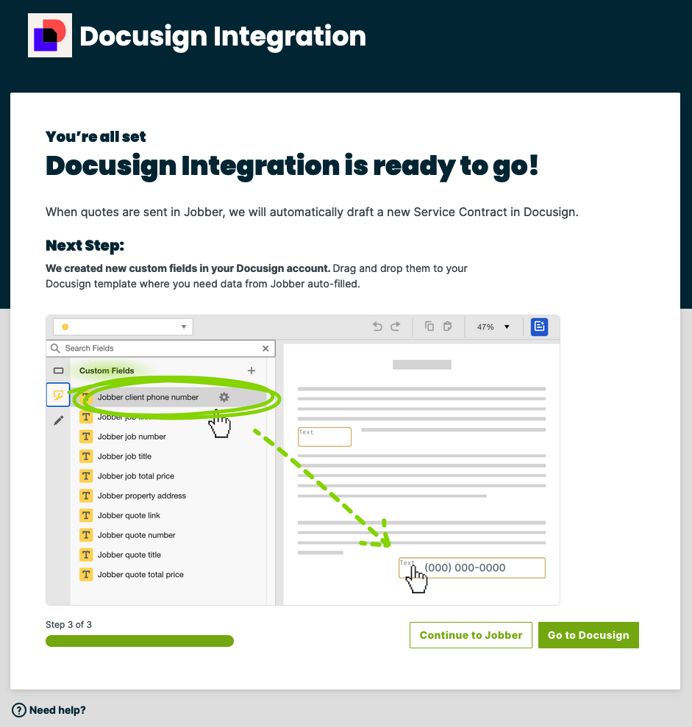692x727 pixels.
Task: Click T icon beside Jobber job title
Action: click(86, 456)
